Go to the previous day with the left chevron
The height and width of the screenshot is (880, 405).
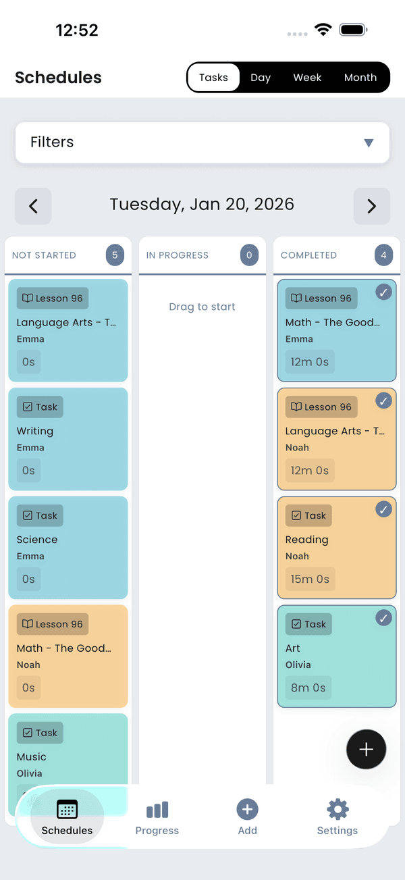33,206
